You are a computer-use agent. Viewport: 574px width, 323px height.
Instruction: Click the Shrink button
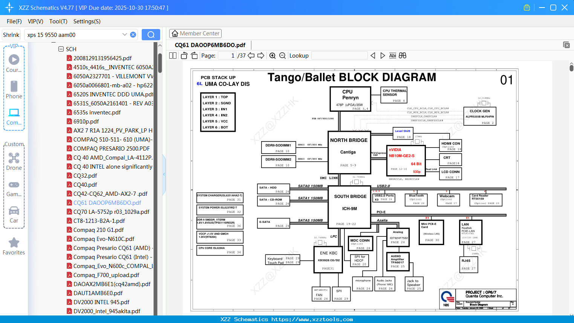[11, 35]
